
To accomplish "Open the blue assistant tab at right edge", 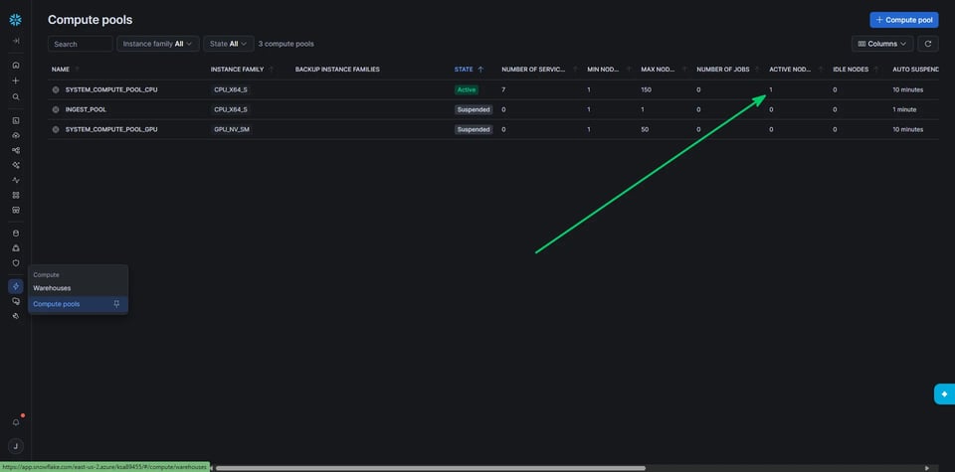I will coord(945,394).
